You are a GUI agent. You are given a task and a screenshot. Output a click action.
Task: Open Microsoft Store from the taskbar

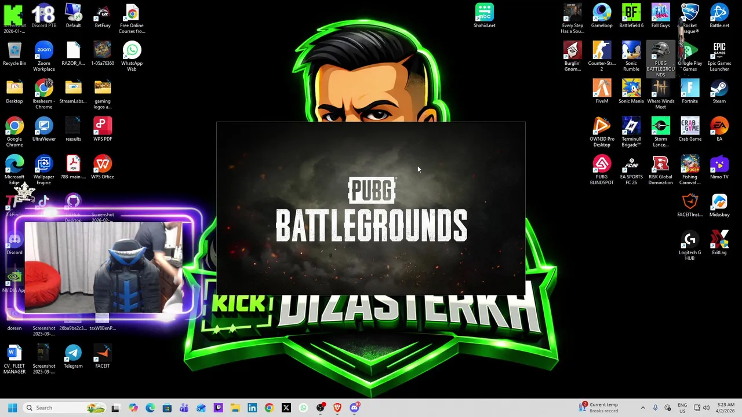pos(167,408)
